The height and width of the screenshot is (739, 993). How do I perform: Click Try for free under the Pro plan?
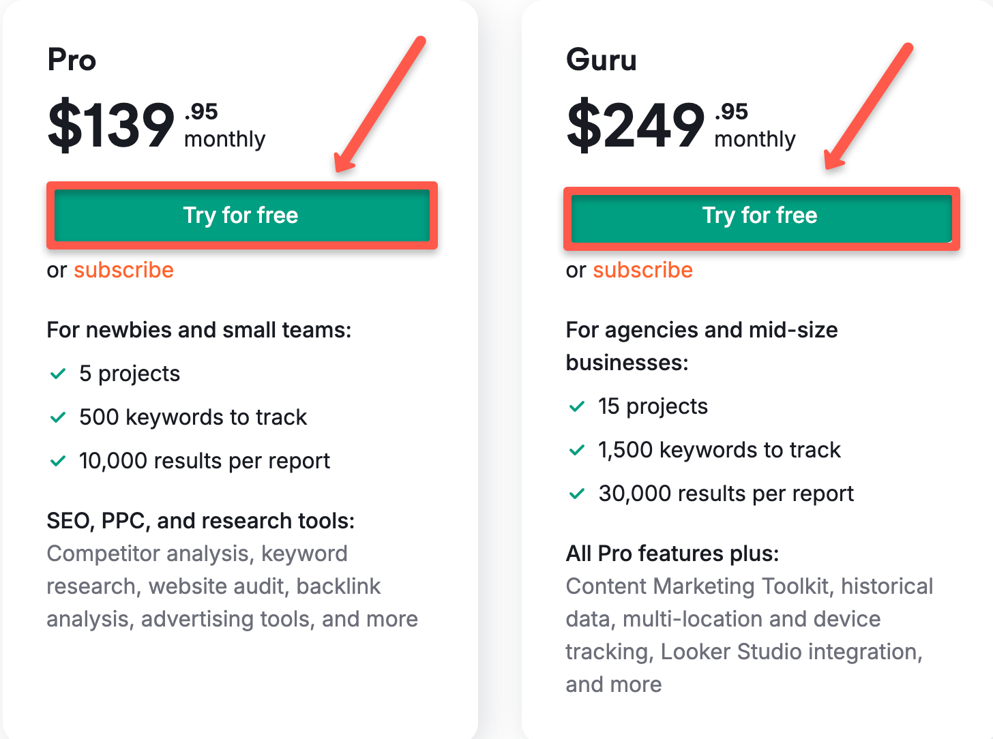tap(241, 215)
